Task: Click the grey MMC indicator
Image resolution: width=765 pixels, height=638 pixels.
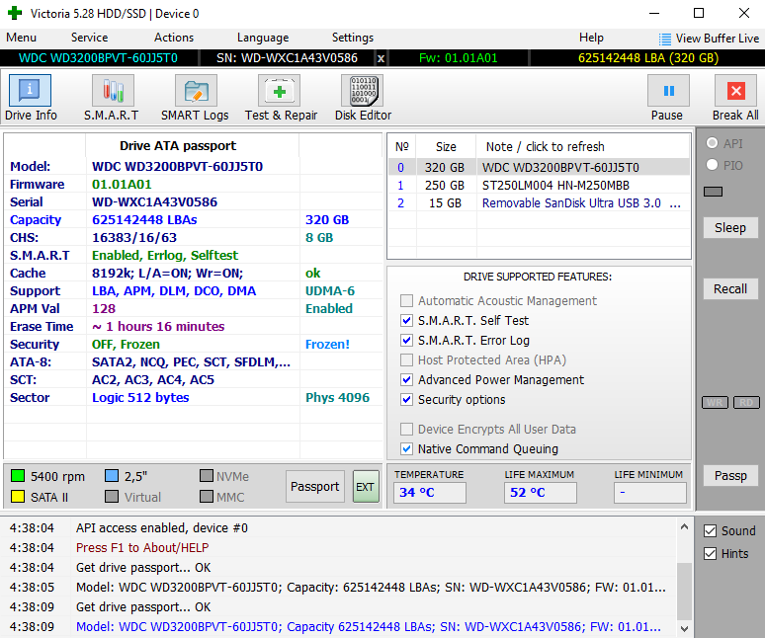Action: pyautogui.click(x=207, y=497)
